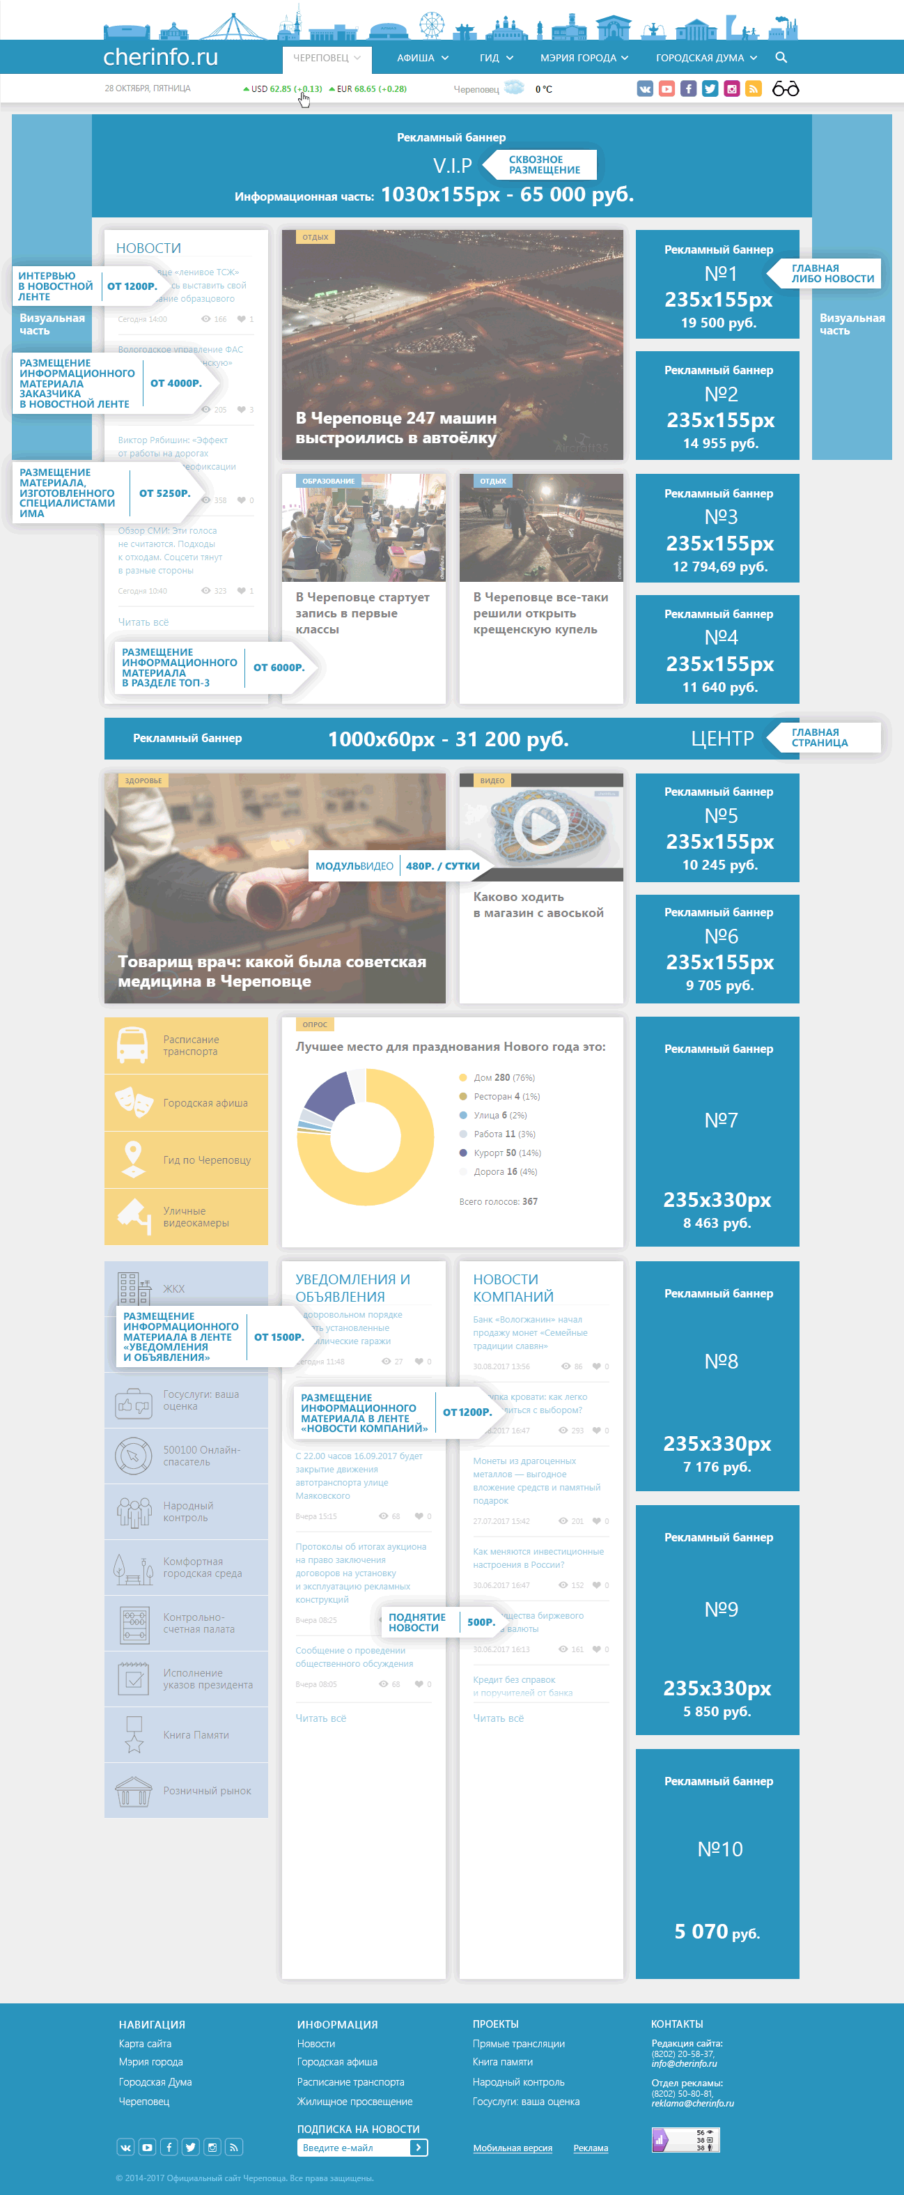Image resolution: width=904 pixels, height=2195 pixels.
Task: Open Расписание транспорта in footer information
Action: coord(351,2081)
